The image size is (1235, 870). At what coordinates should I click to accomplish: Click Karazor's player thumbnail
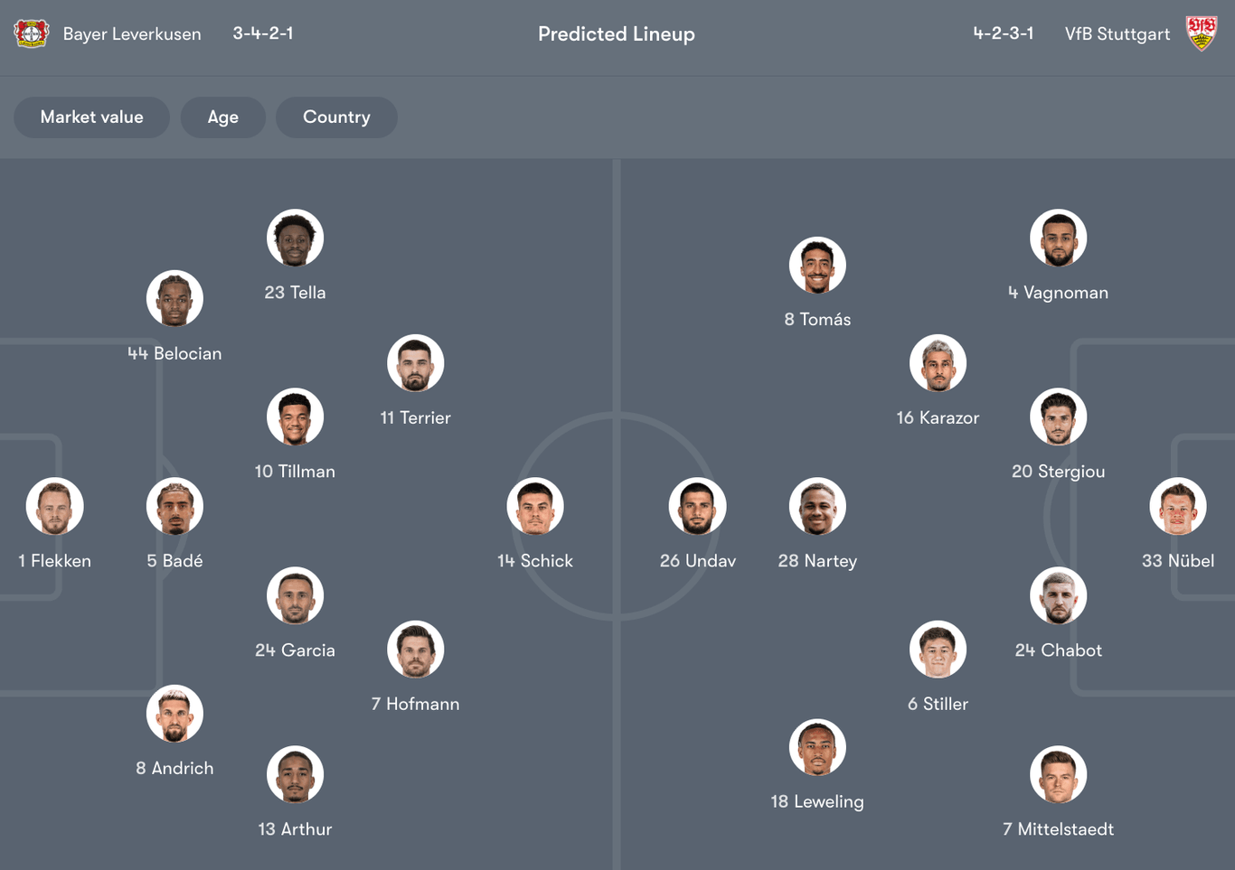(x=938, y=362)
